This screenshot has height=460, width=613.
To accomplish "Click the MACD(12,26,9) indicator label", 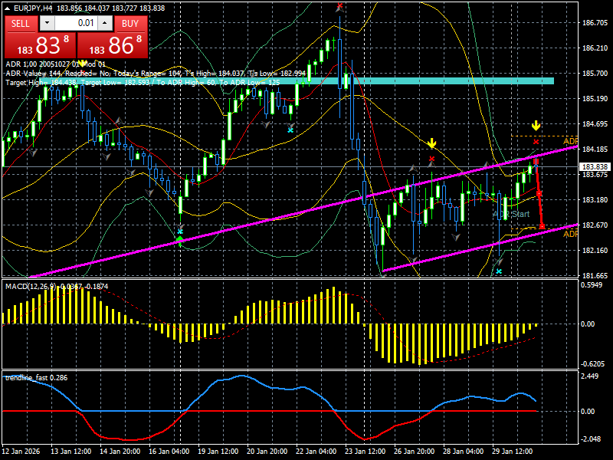I will tap(57, 287).
